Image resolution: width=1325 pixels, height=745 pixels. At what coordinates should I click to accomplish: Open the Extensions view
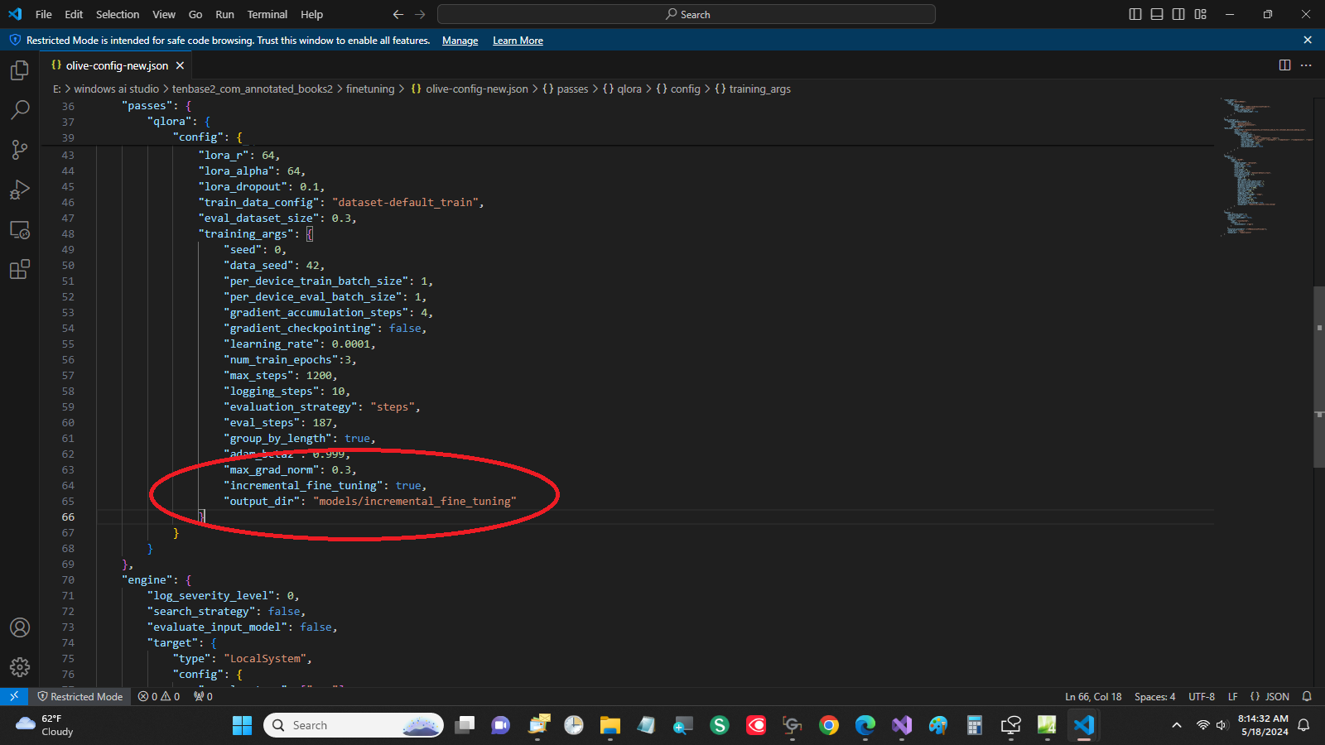[19, 269]
